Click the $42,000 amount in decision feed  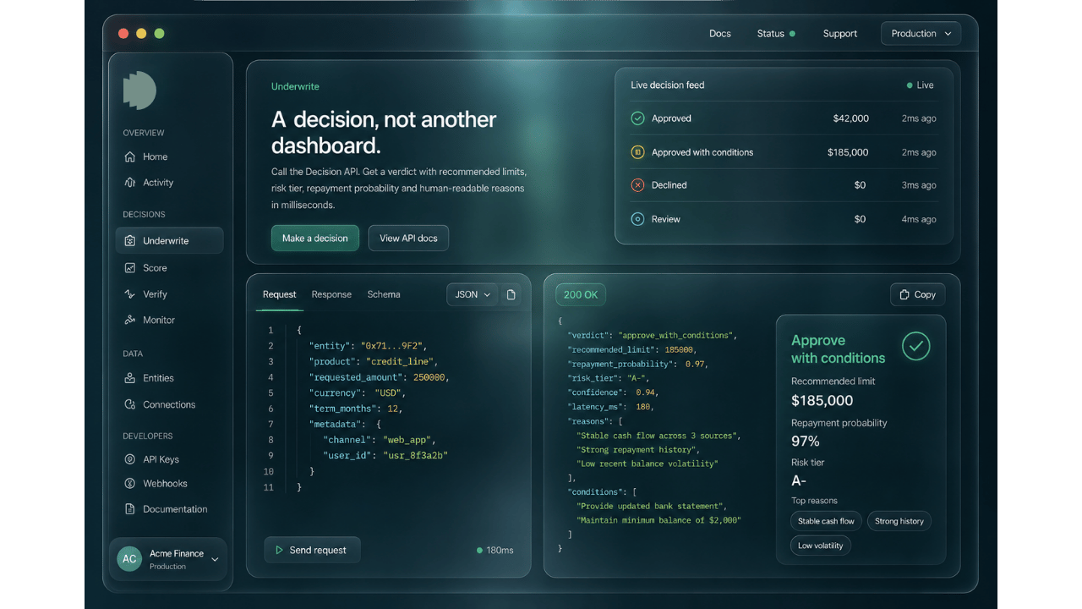[851, 118]
